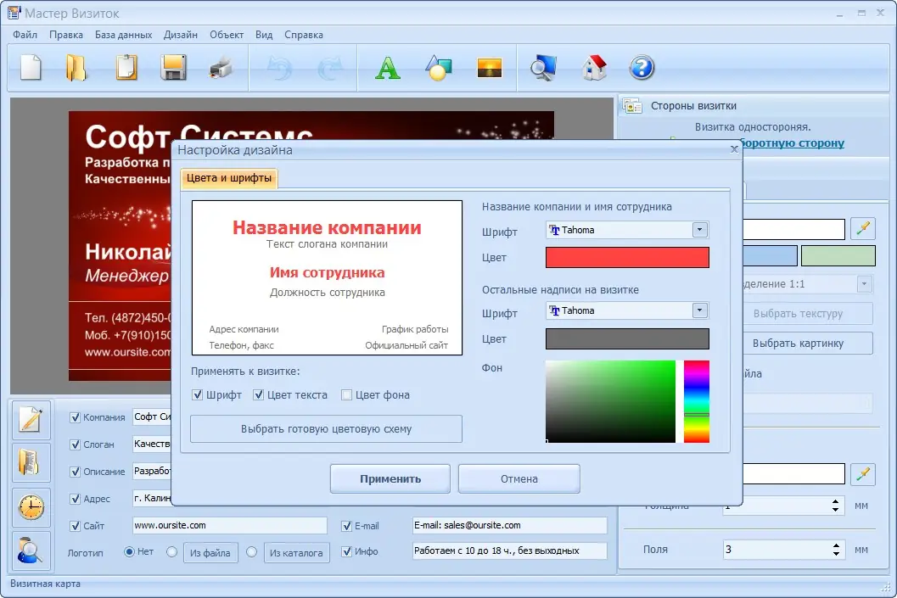Open the Файл menu
This screenshot has width=897, height=598.
[25, 35]
